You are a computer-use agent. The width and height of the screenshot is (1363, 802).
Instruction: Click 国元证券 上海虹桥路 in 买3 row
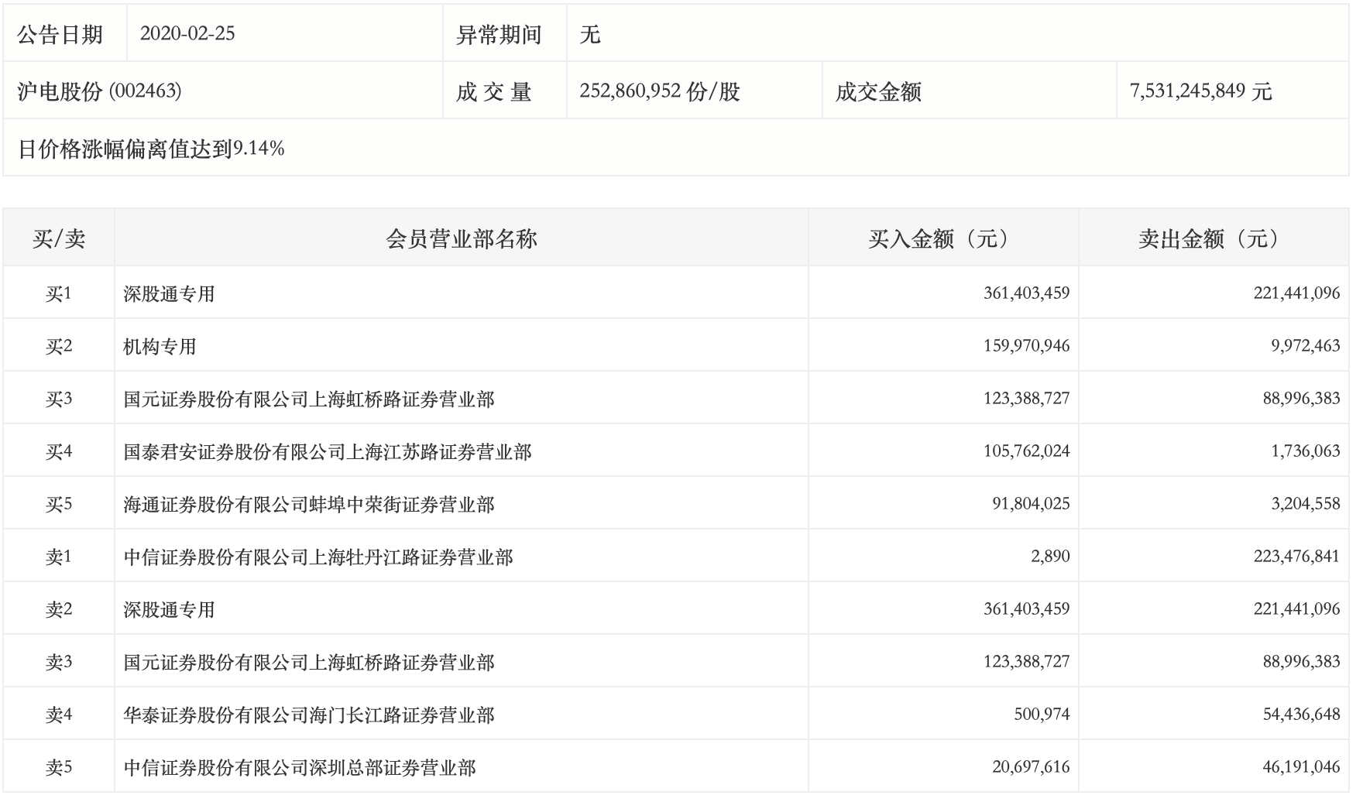[309, 399]
